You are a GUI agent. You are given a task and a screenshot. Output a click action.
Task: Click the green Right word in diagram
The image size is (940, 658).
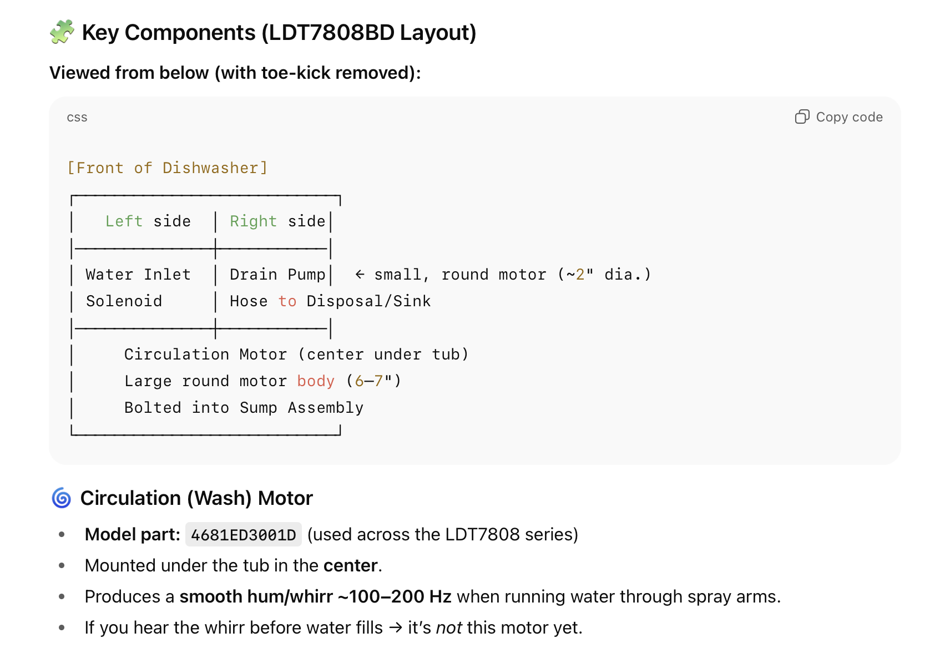[x=253, y=221]
